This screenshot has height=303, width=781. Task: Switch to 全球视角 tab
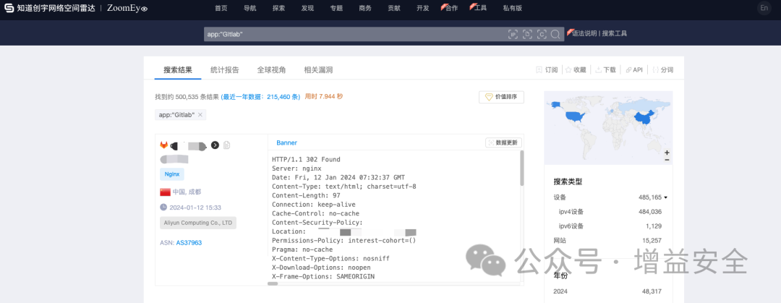(271, 69)
